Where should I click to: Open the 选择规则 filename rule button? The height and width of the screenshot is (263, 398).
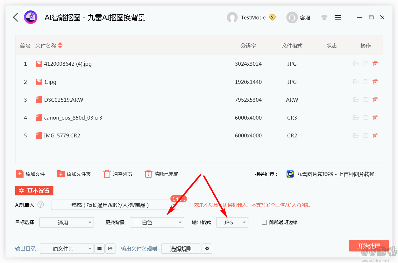point(181,249)
